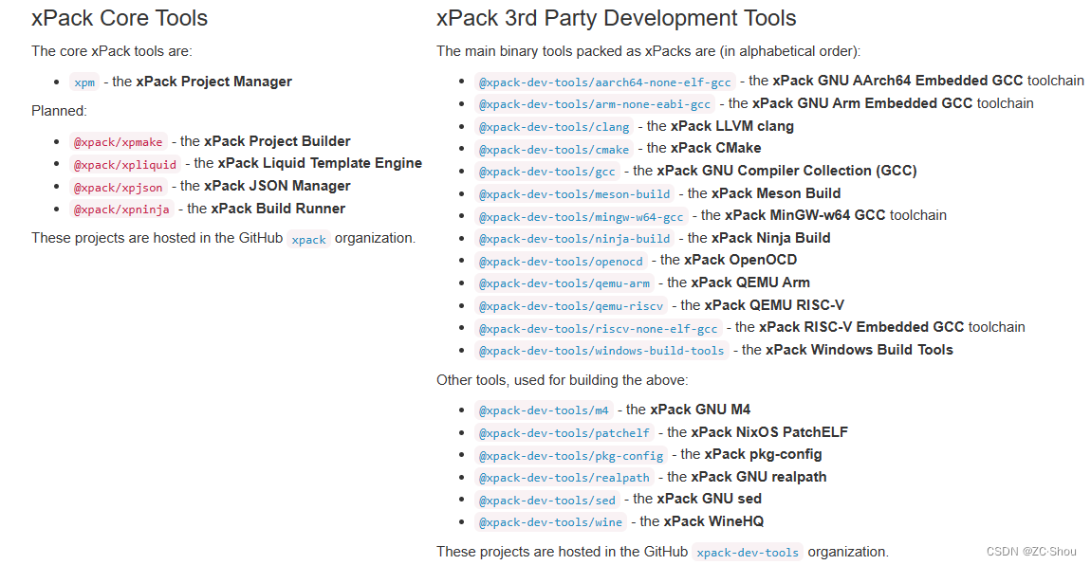Image resolution: width=1091 pixels, height=565 pixels.
Task: Open the xpack GitHub organization link
Action: click(309, 239)
